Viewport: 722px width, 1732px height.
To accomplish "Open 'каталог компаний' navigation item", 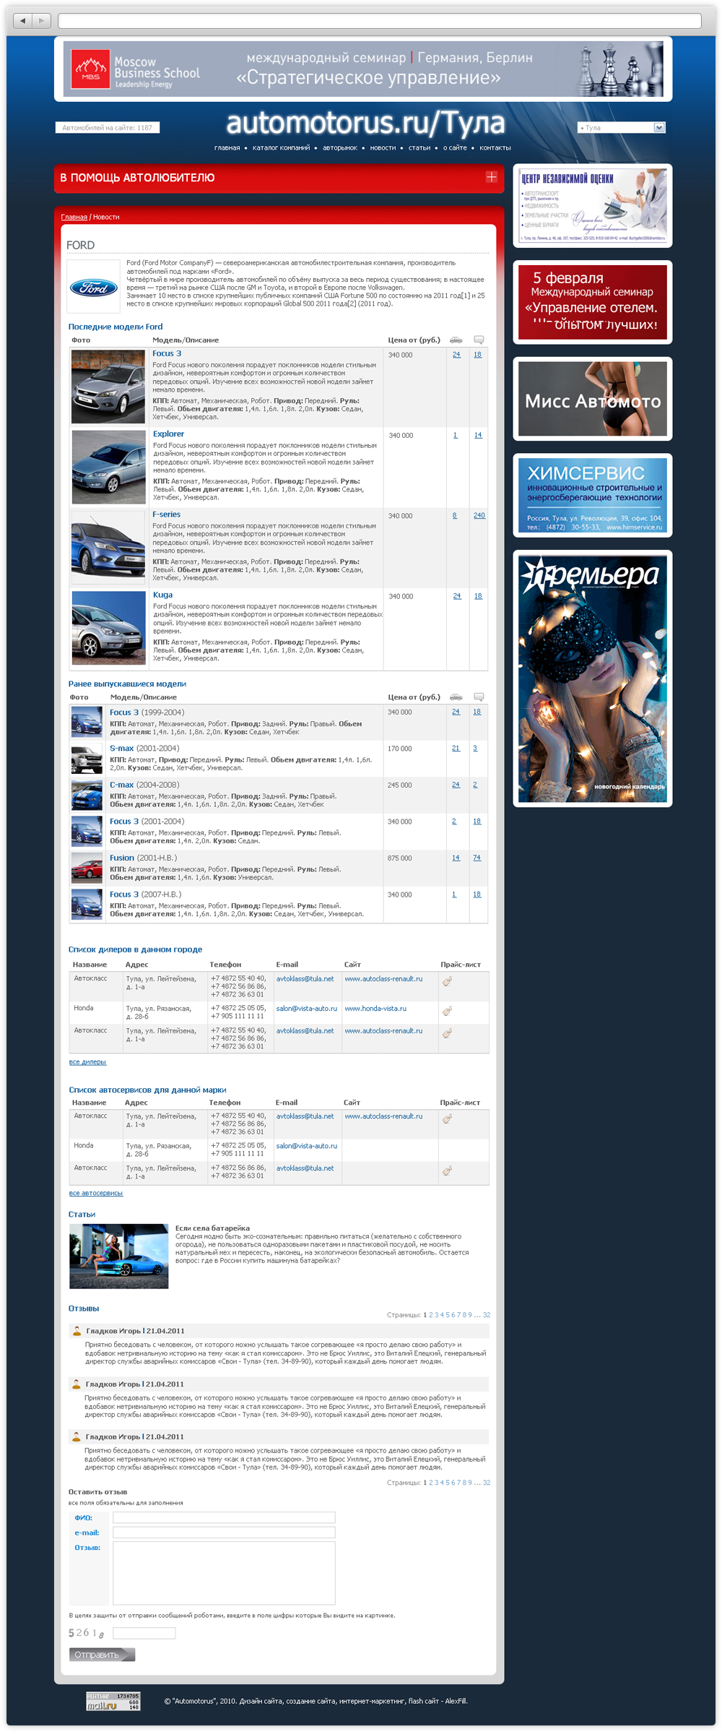I will (281, 148).
